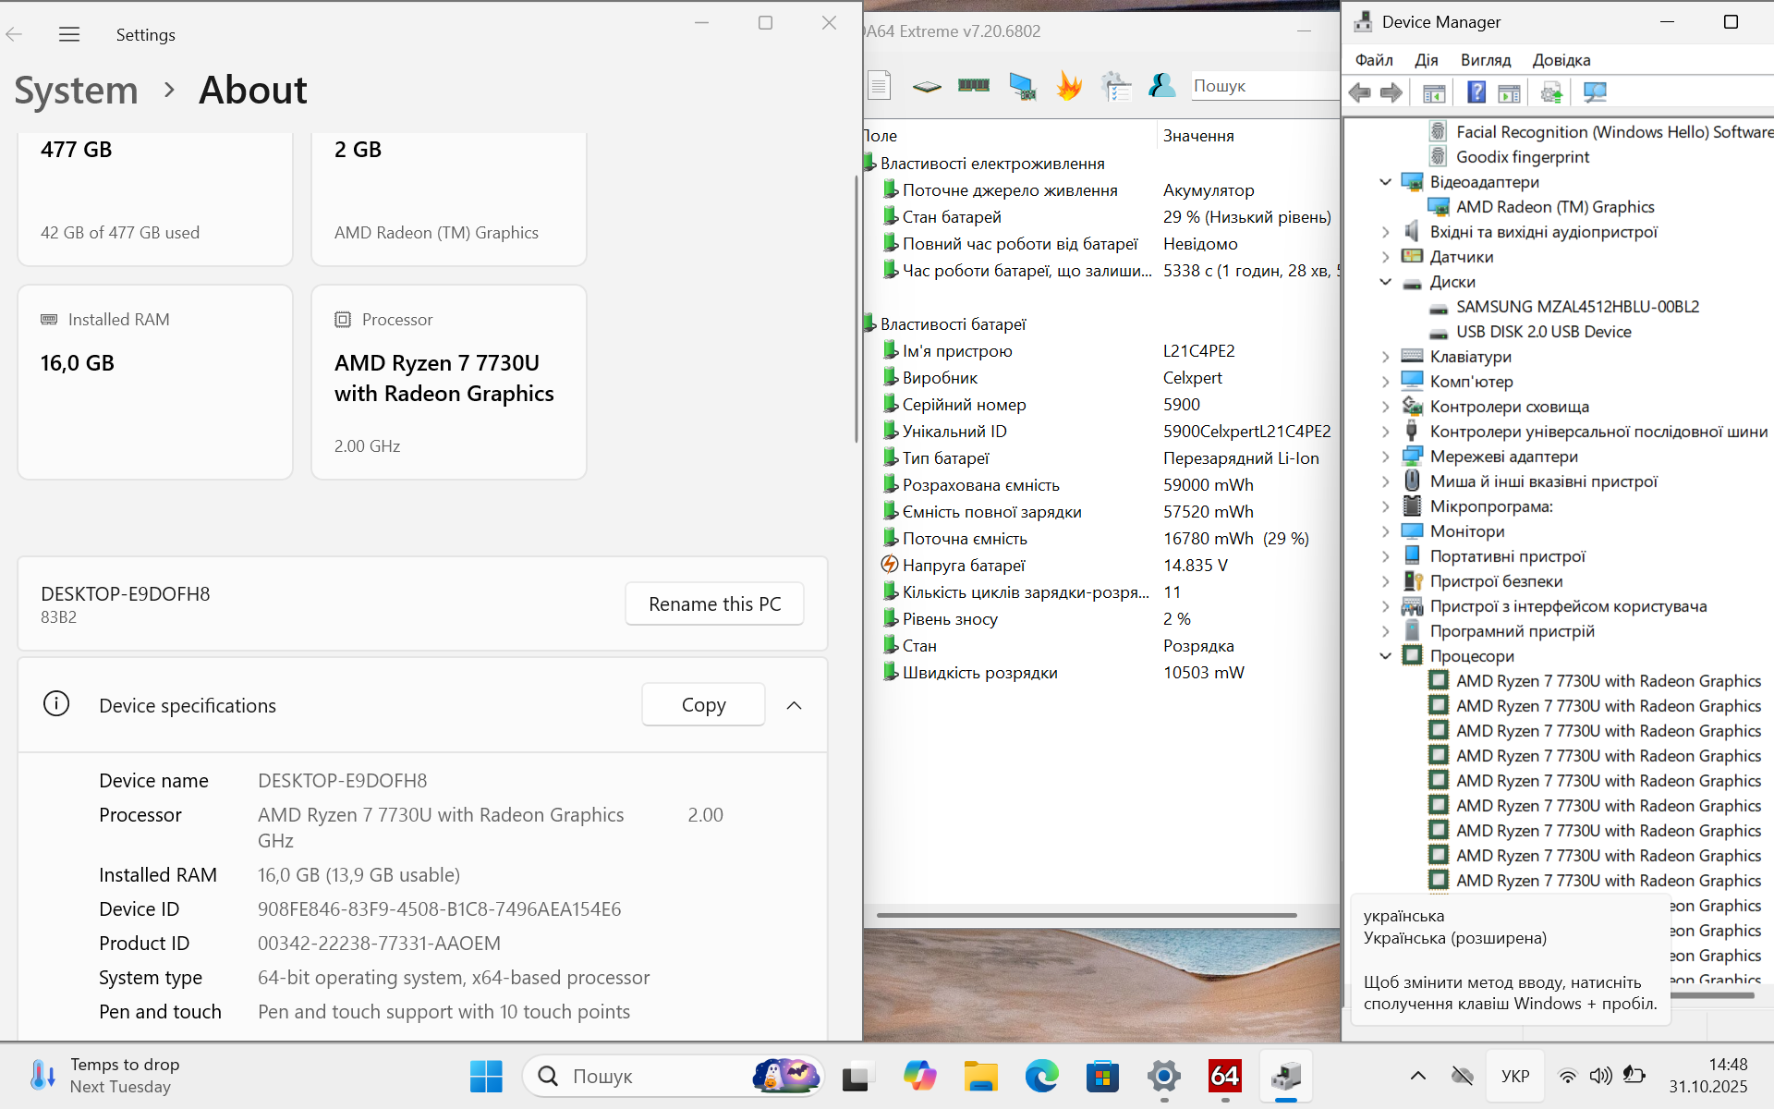
Task: Click the AIDA64 memory module toolbar icon
Action: (974, 86)
